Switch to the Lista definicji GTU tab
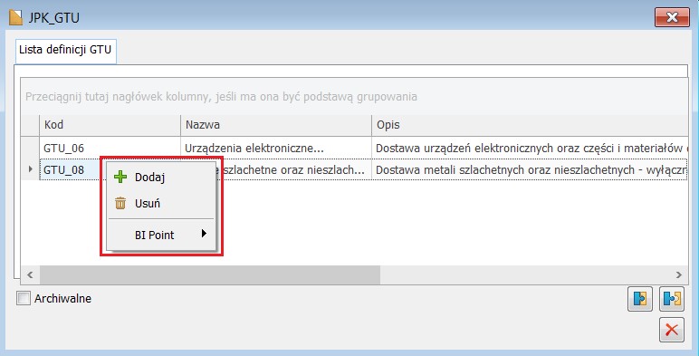699x356 pixels. (x=65, y=50)
